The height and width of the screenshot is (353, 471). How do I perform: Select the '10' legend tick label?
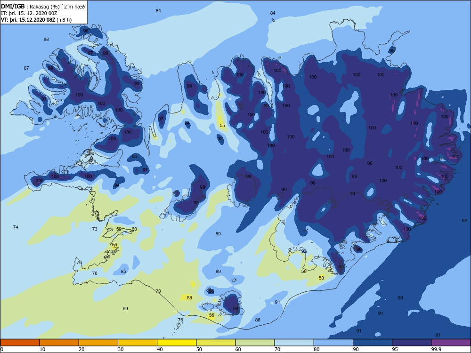click(42, 349)
